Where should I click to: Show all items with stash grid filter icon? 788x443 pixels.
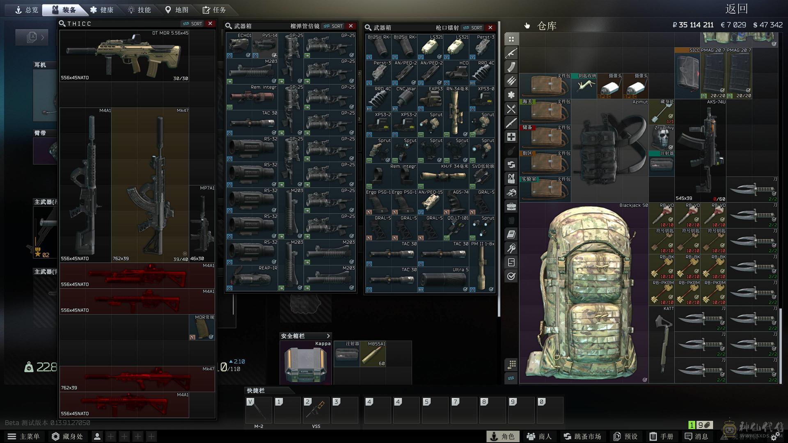pos(511,39)
